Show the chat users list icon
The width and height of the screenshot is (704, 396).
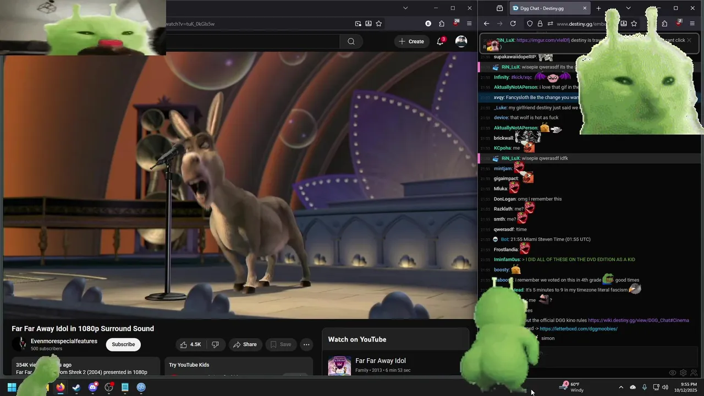[x=694, y=373]
